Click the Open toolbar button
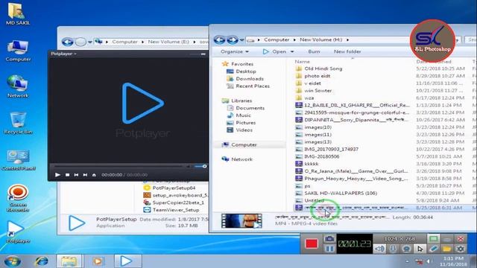The width and height of the screenshot is (477, 268). coord(275,51)
